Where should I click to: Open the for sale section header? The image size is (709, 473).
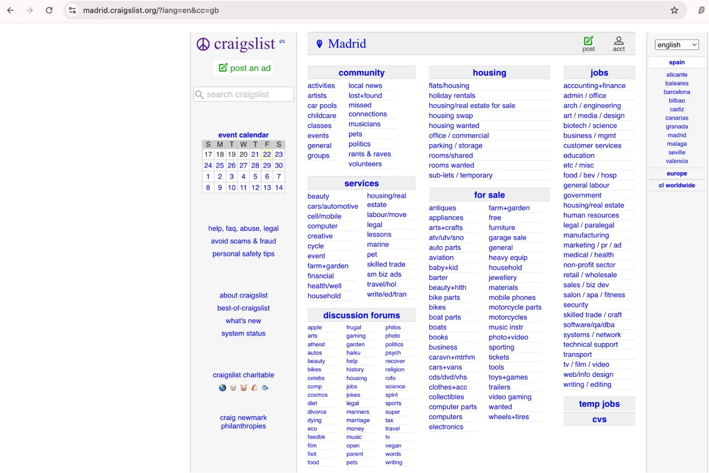pos(489,195)
